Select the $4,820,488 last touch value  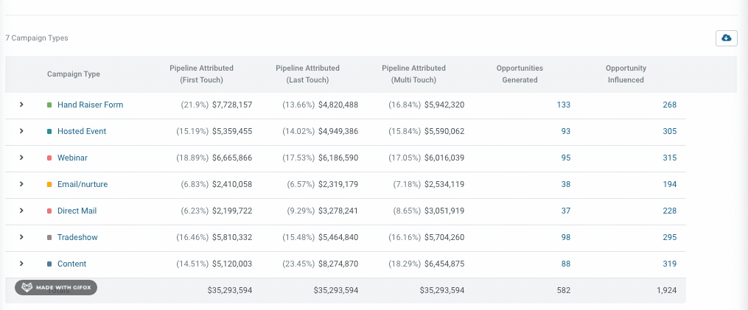(x=338, y=105)
